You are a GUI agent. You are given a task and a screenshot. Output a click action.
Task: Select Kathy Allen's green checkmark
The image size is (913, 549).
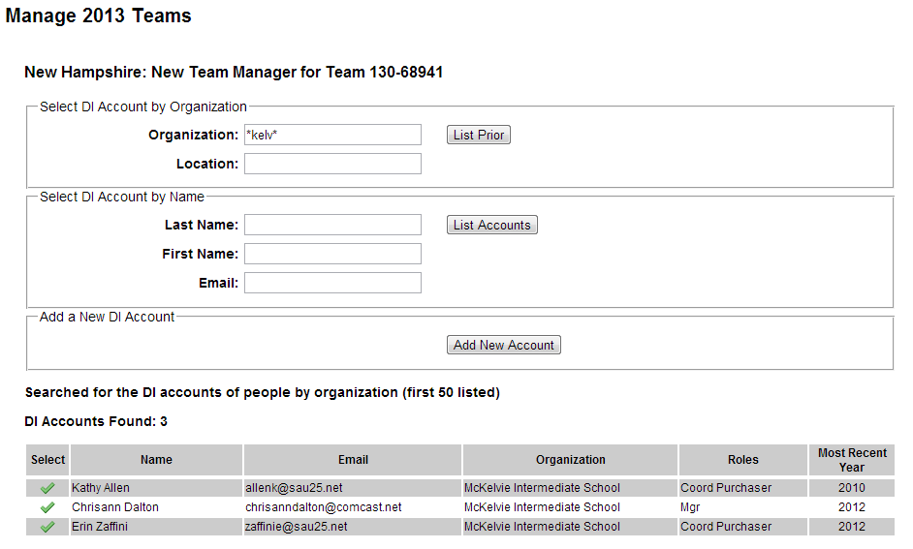tap(47, 488)
